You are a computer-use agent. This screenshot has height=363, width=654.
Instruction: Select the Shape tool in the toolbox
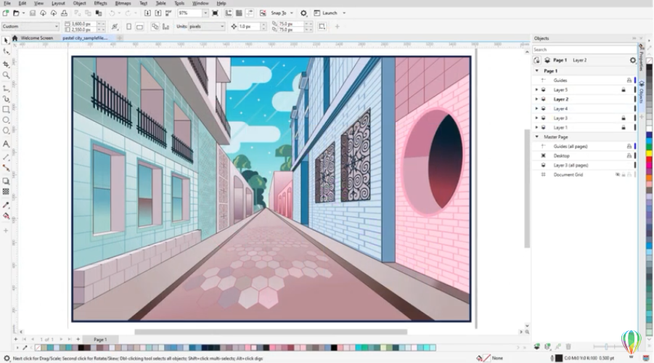coord(6,52)
